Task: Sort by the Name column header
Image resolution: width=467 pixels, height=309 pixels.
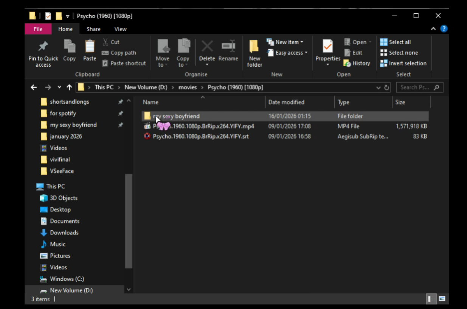Action: coord(203,102)
